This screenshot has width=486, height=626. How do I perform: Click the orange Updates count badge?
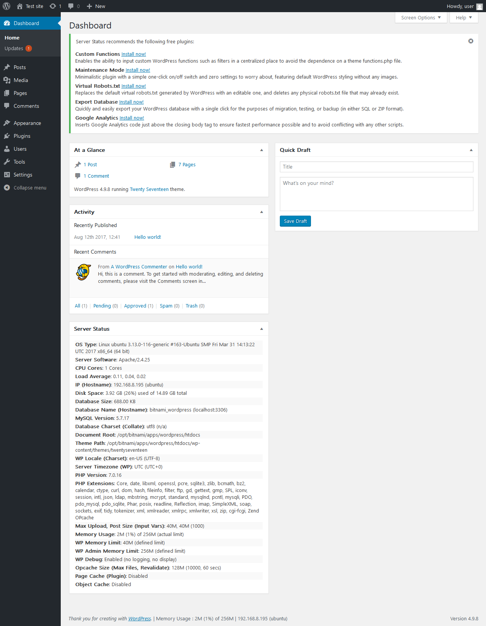pyautogui.click(x=28, y=49)
